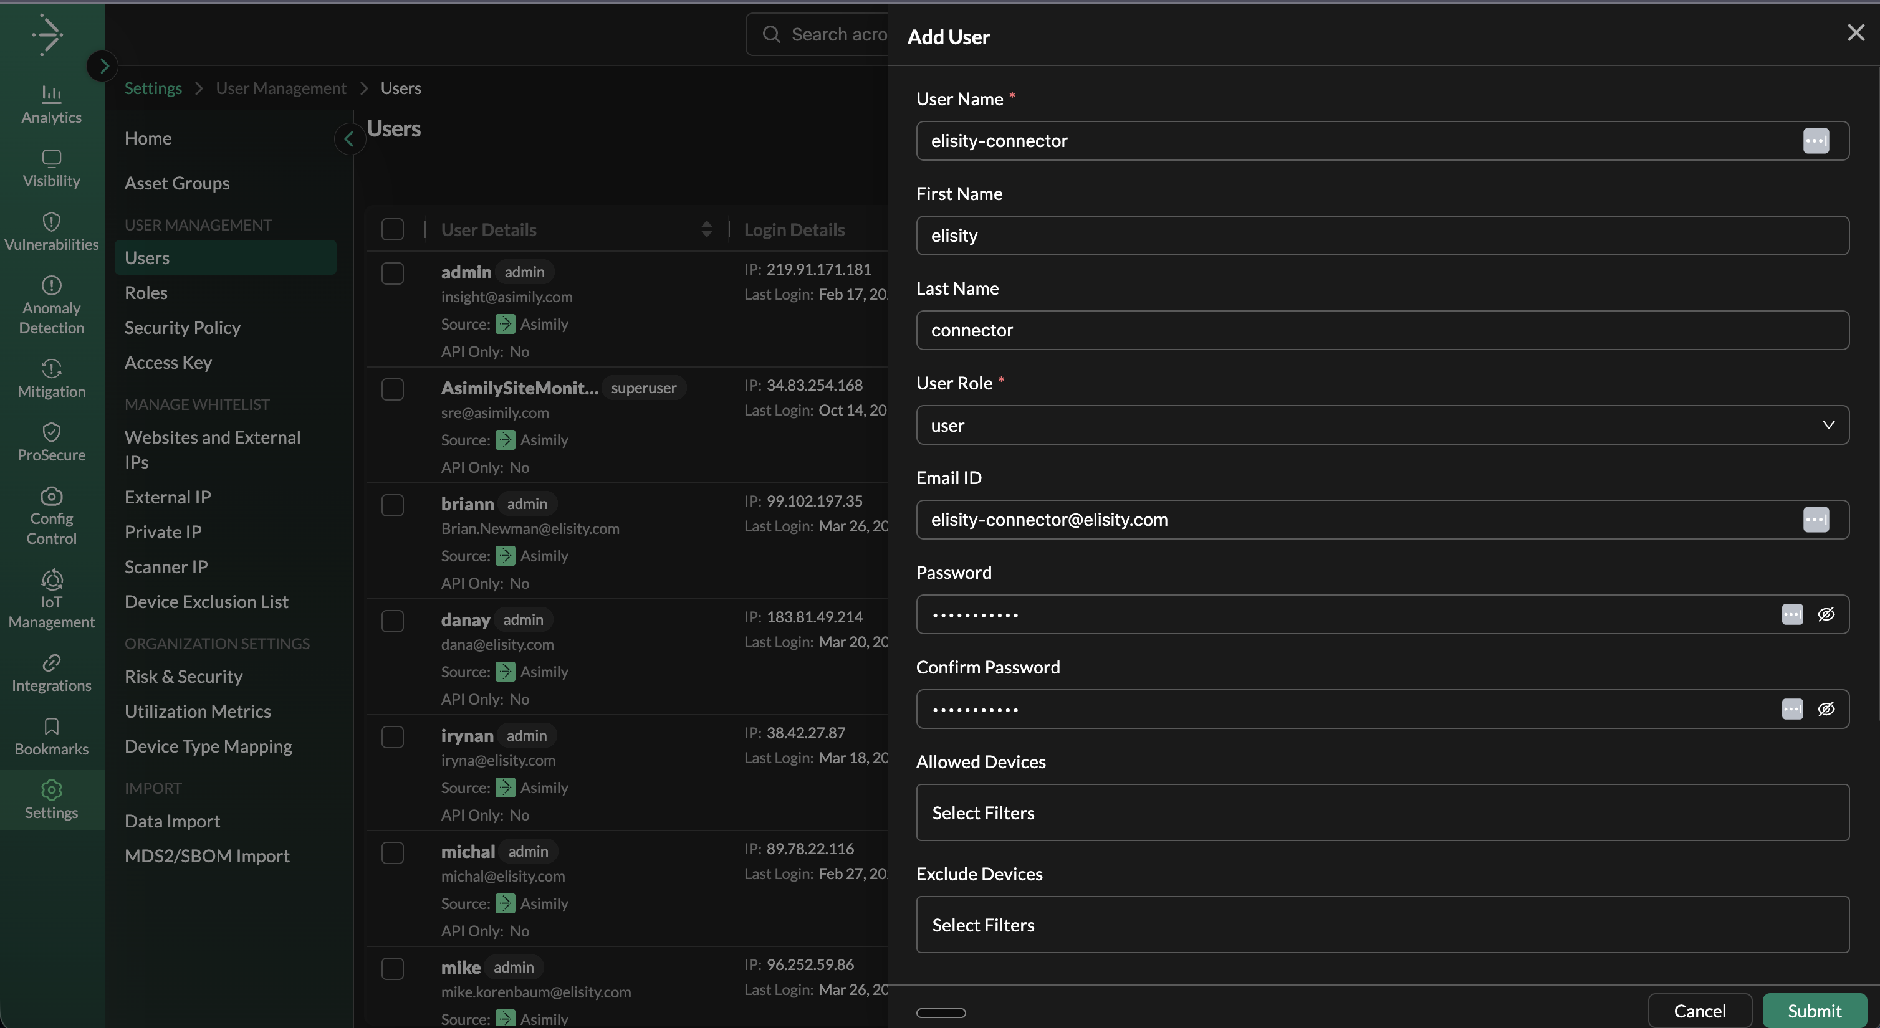Click the Asimily logo icon
This screenshot has width=1880, height=1028.
tap(48, 34)
